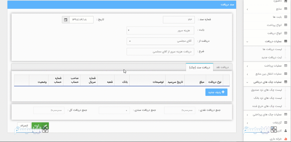291x142 pixels.
Task: Open لیست دریافت ها in the sidebar
Action: (x=273, y=49)
